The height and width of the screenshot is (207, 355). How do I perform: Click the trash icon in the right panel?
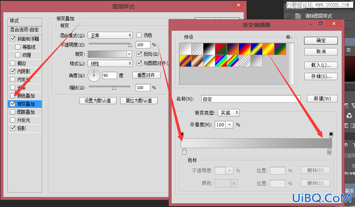349,50
